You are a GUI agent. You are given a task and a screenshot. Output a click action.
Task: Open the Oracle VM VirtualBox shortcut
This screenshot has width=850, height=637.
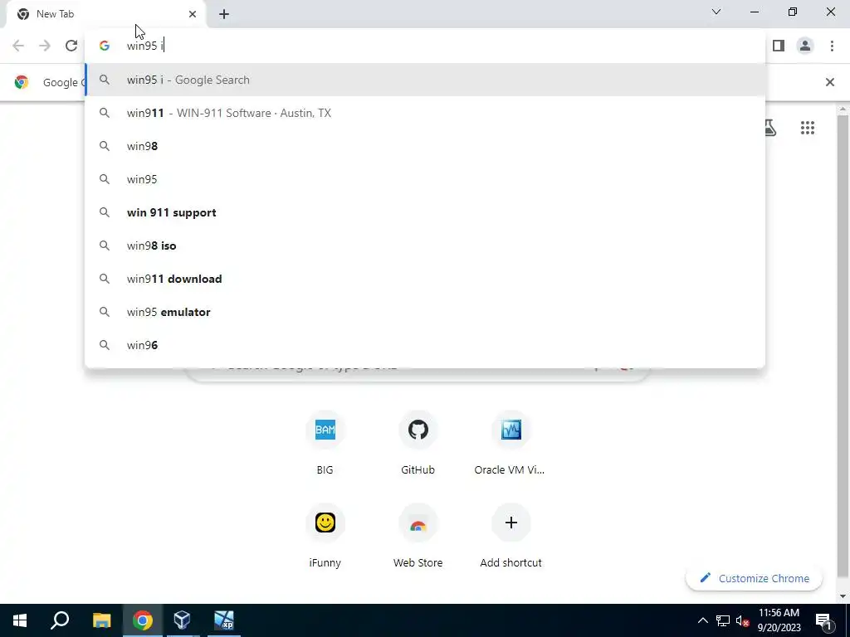[510, 443]
